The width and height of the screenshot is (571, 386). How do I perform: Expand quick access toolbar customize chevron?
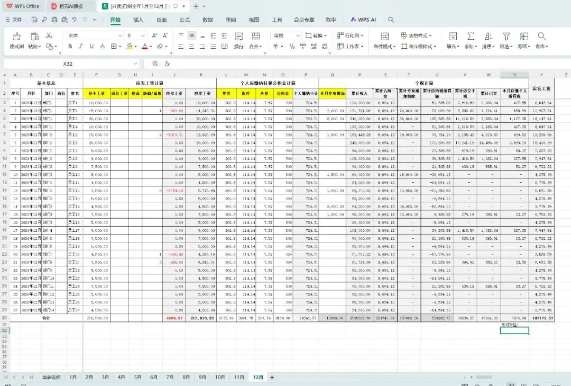point(95,20)
